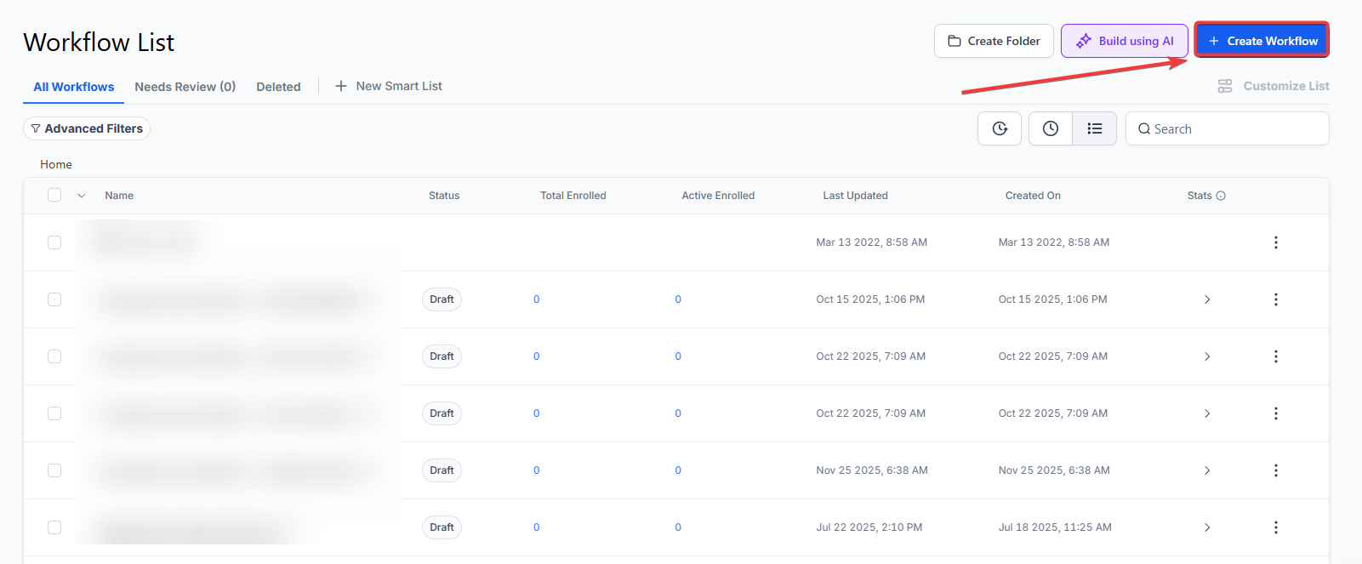Screen dimensions: 1362x564
Task: Click Build using AI button
Action: [1124, 41]
